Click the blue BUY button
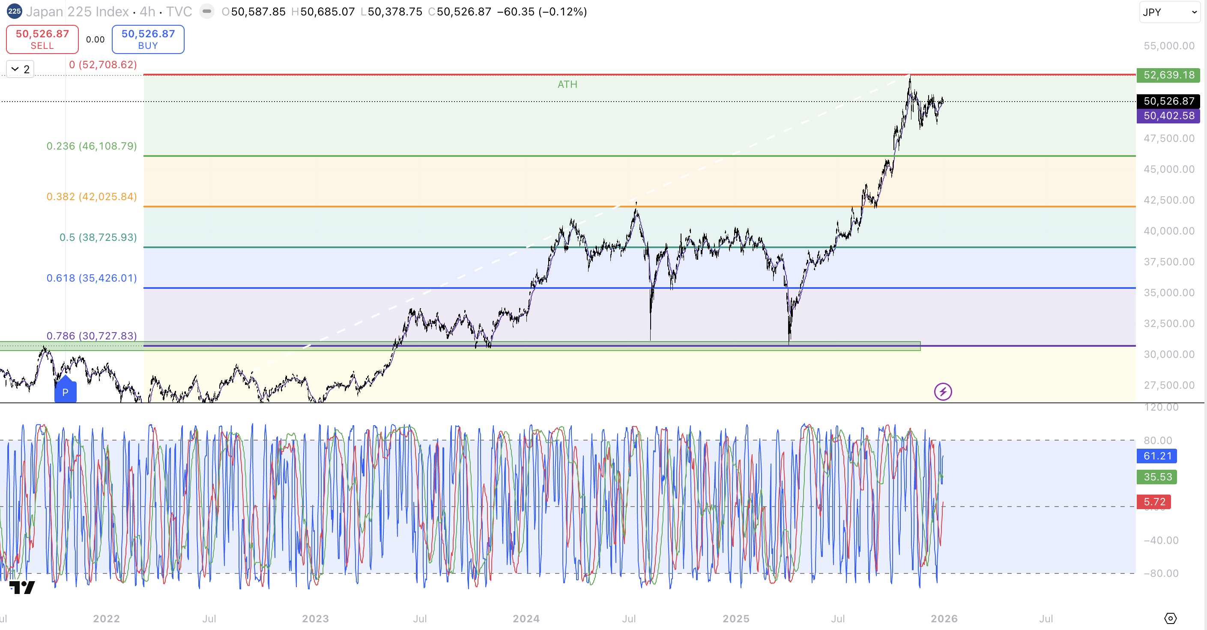1207x630 pixels. tap(148, 39)
